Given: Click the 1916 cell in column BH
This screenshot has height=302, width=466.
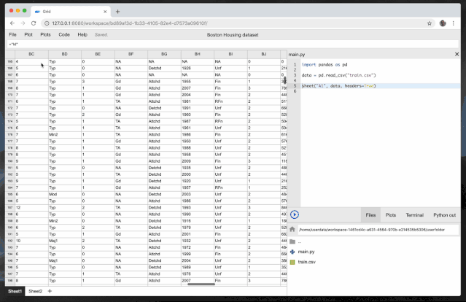Looking at the screenshot, I should (198, 221).
